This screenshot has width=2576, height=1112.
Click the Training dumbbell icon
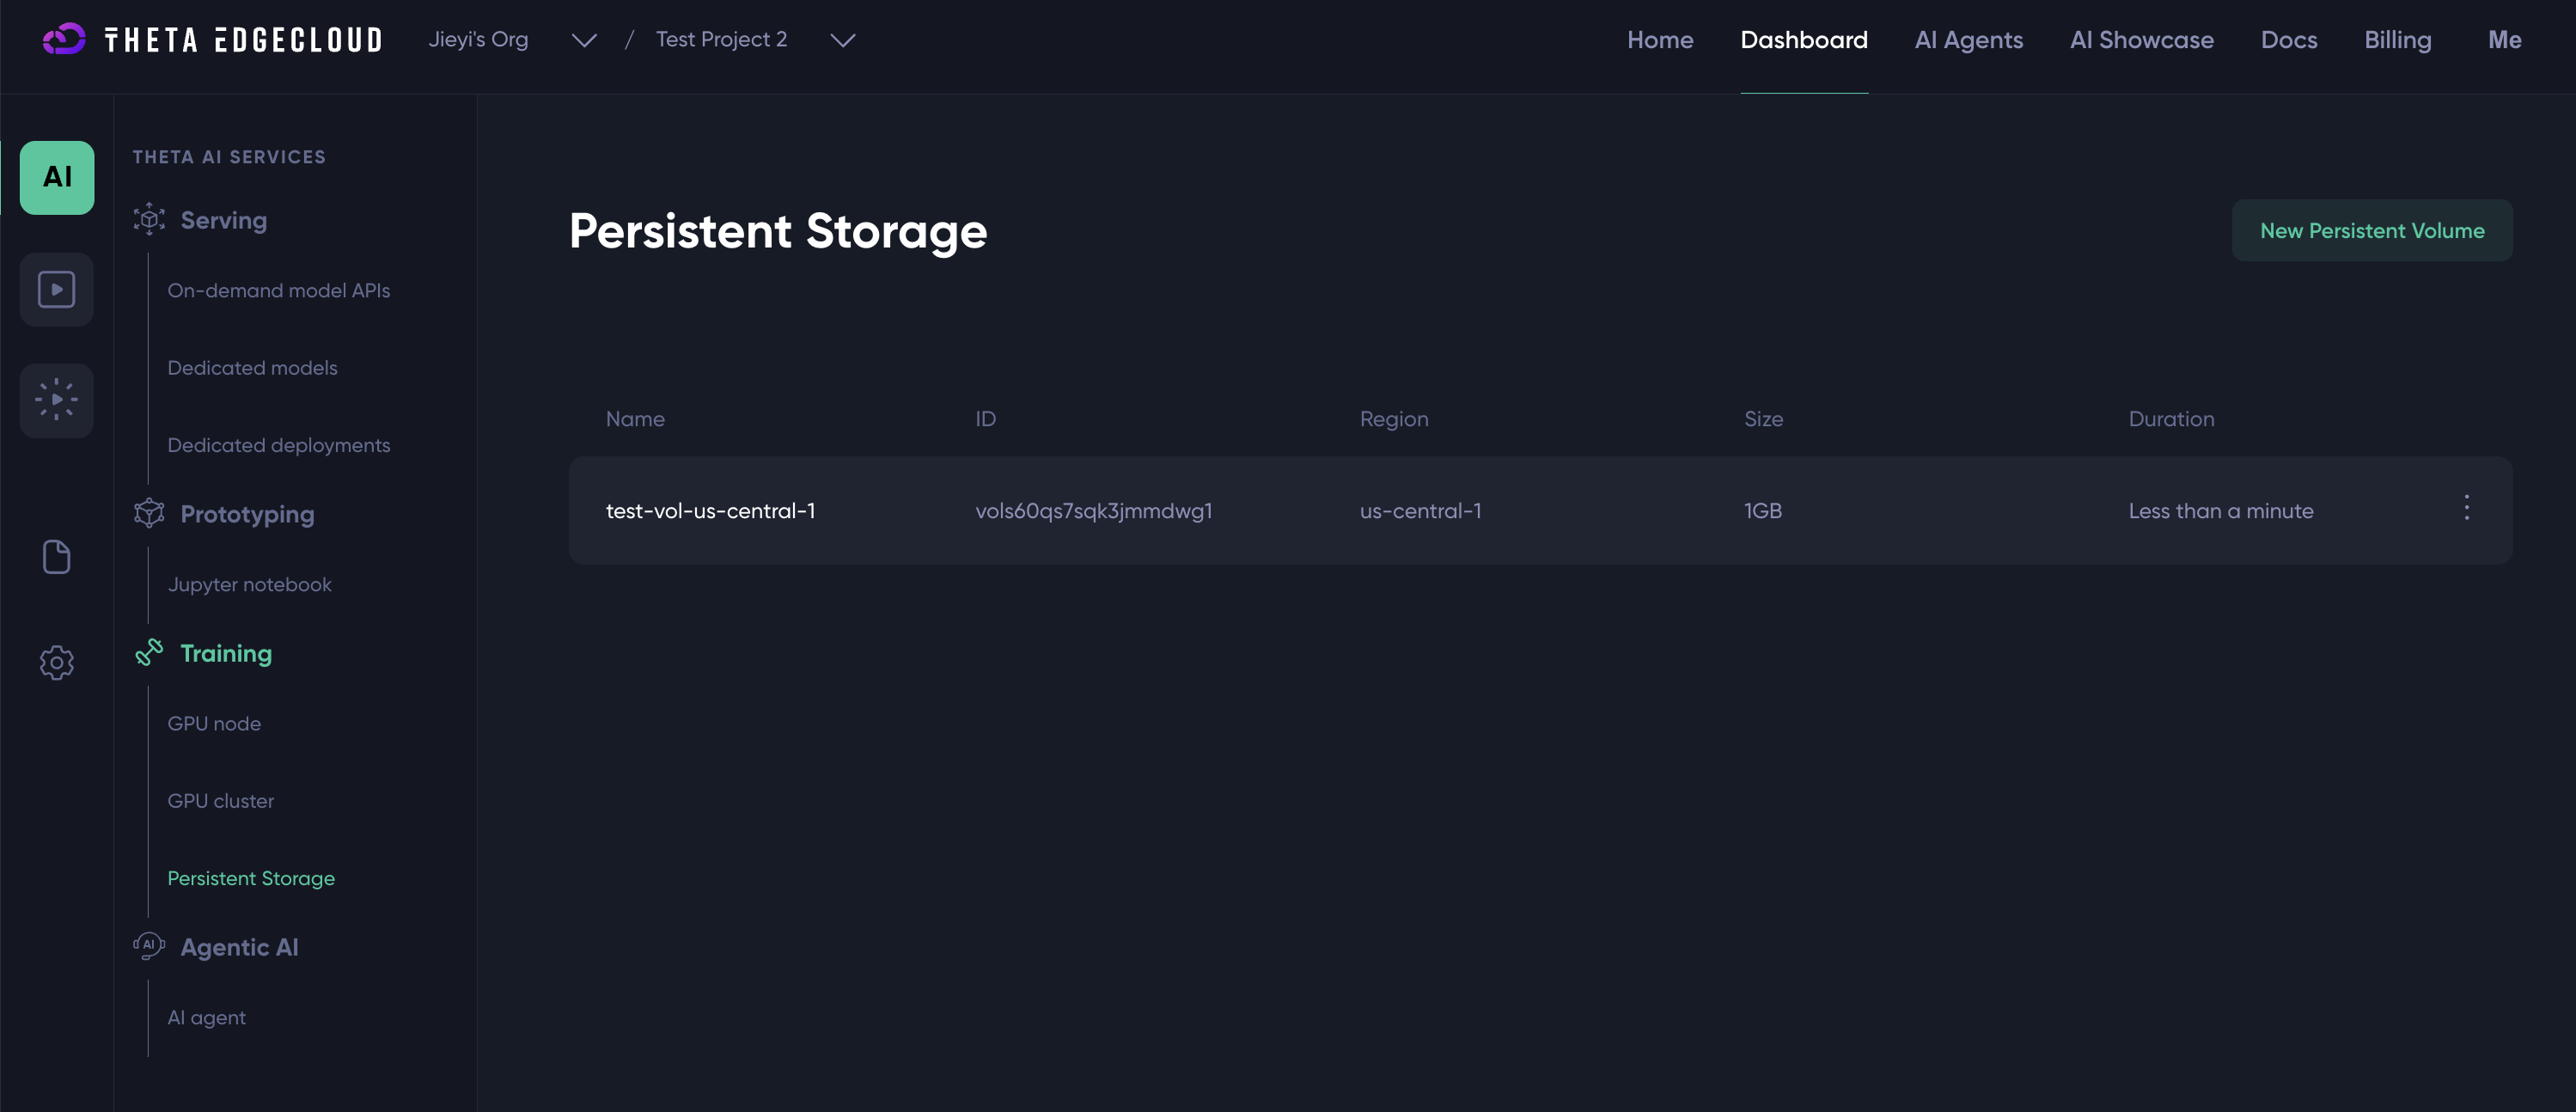(149, 652)
